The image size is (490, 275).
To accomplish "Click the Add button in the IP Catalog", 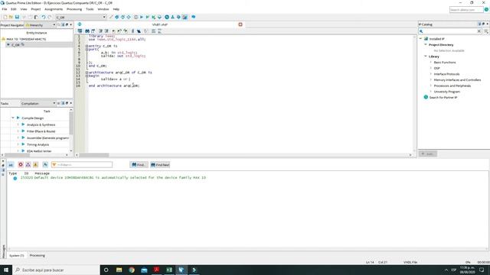I will point(428,154).
